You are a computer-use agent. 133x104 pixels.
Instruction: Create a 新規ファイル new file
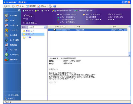pyautogui.click(x=28, y=11)
